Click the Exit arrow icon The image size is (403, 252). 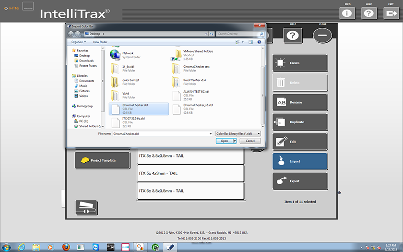(x=391, y=13)
